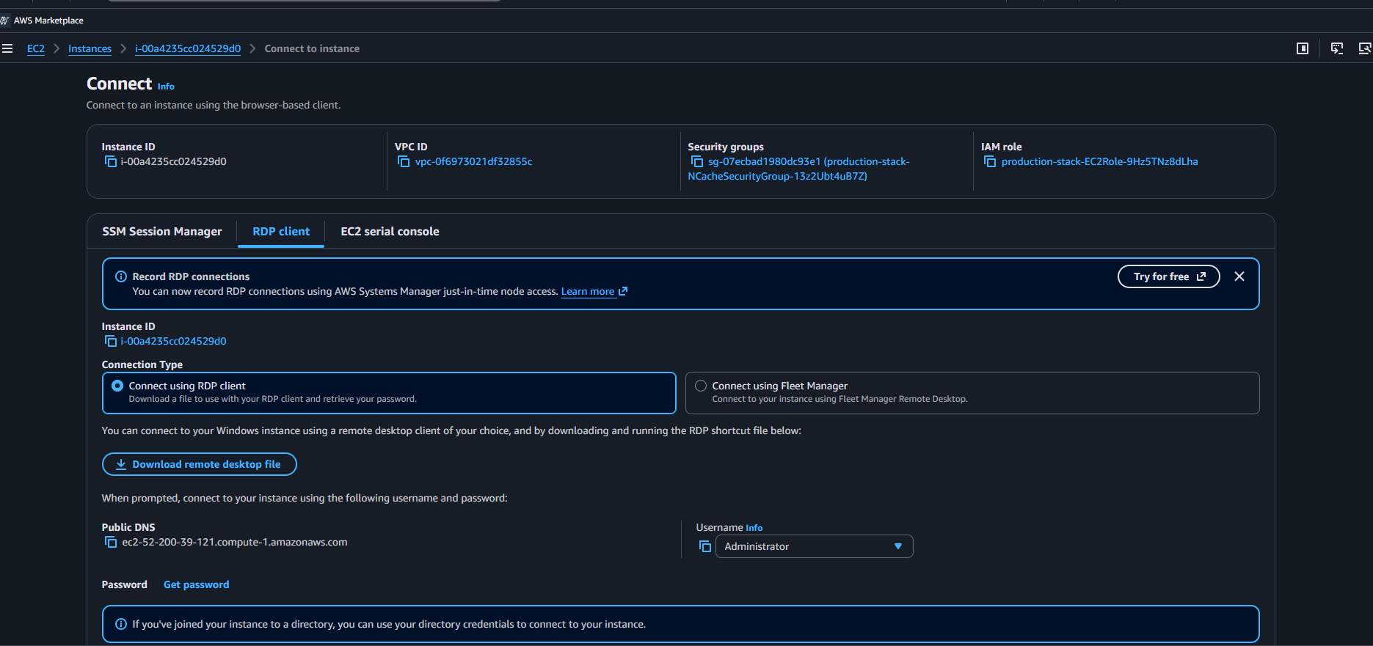Open the Connect Info link

pos(166,87)
